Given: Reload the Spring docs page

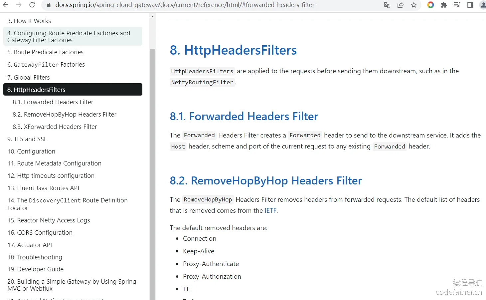Looking at the screenshot, I should [32, 5].
